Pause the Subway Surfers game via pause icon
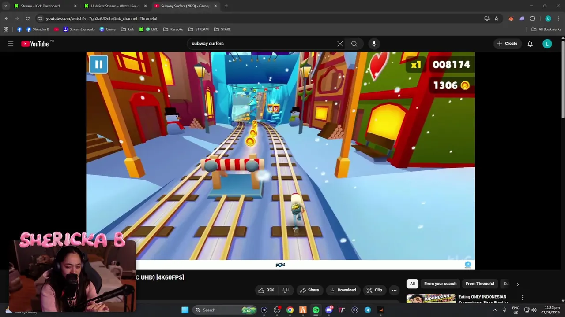The height and width of the screenshot is (317, 565). pos(98,64)
